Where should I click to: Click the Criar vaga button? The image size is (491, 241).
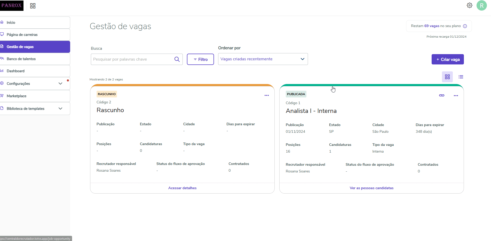coord(448,59)
